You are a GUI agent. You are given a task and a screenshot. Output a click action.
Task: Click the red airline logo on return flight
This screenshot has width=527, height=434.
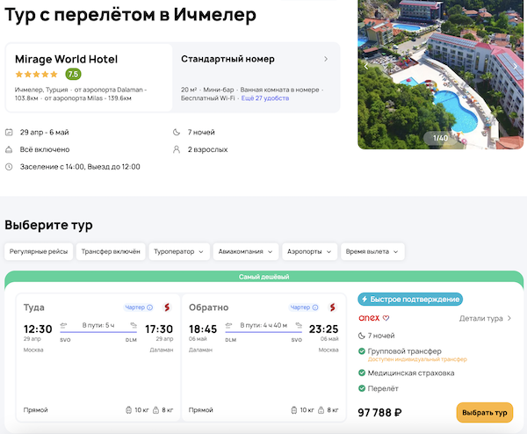pyautogui.click(x=333, y=307)
